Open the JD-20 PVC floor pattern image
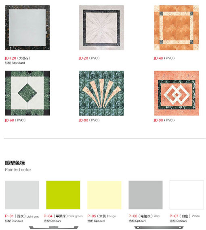The height and width of the screenshot is (230, 206). (x=101, y=28)
